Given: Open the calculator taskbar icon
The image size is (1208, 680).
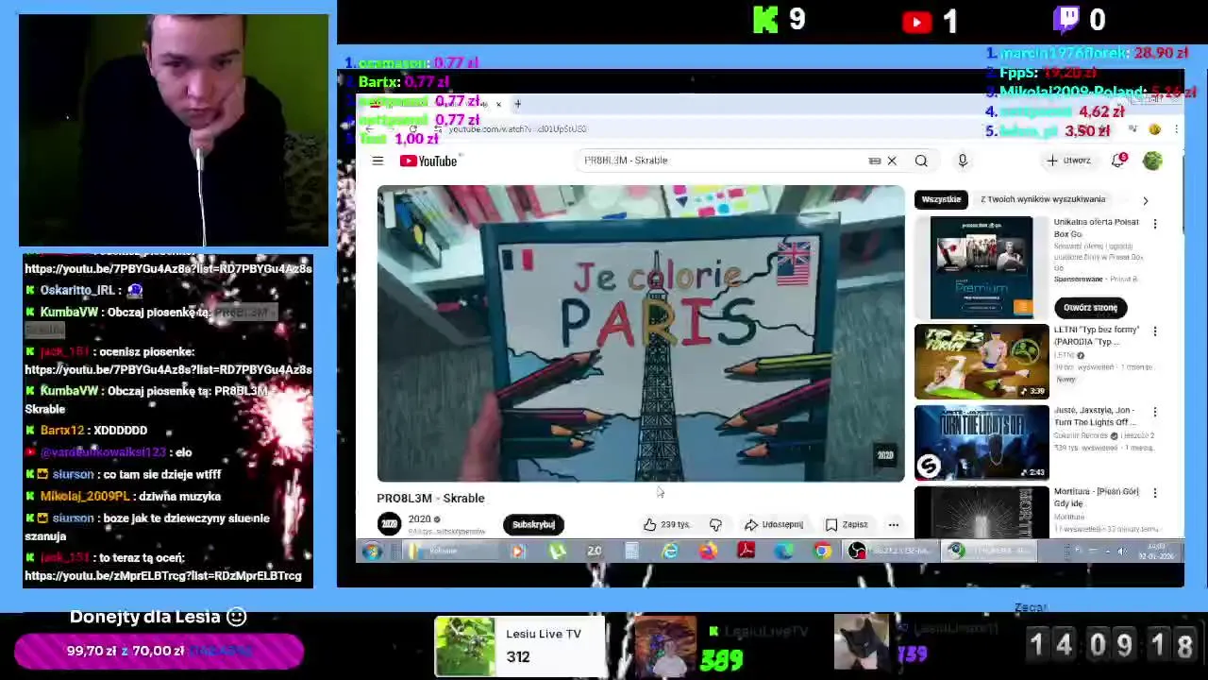Looking at the screenshot, I should click(x=631, y=552).
